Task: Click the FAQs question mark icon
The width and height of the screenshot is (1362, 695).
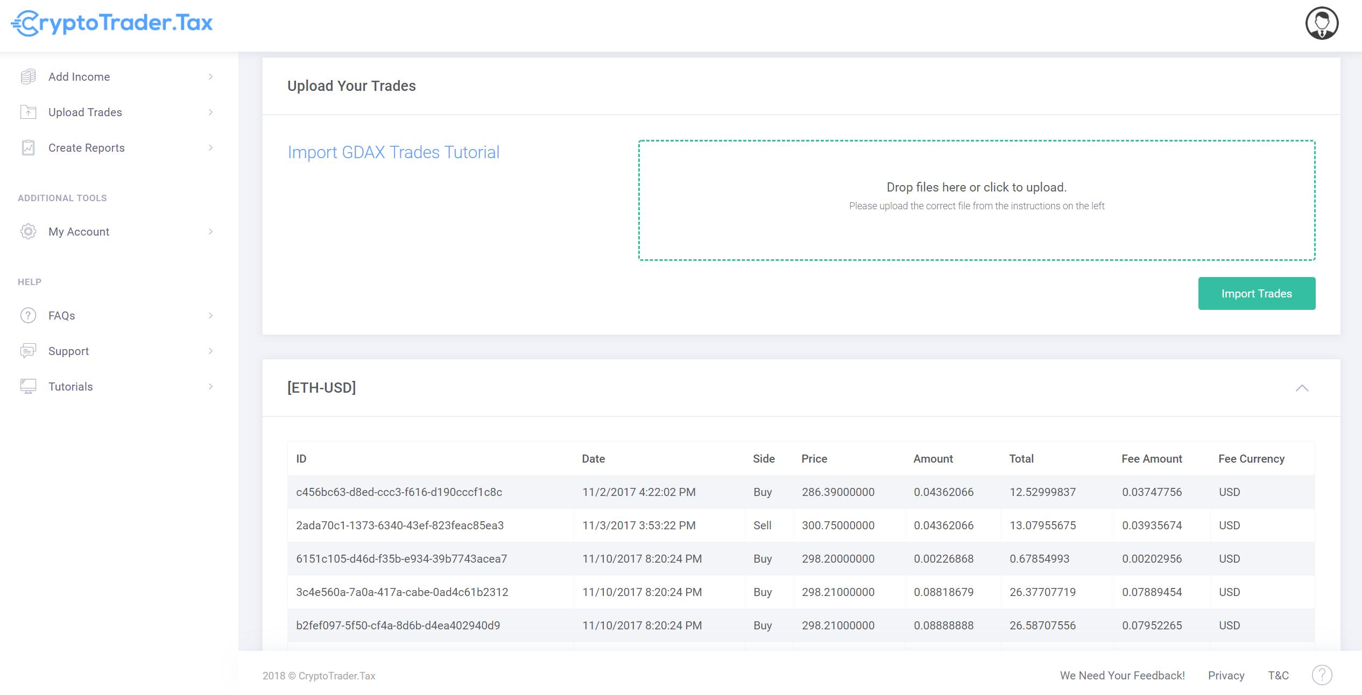Action: click(x=28, y=316)
